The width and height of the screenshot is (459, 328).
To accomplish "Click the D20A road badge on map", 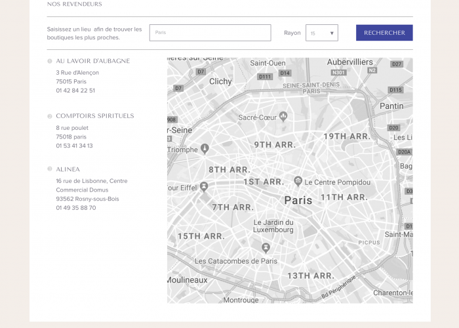I will tap(405, 152).
